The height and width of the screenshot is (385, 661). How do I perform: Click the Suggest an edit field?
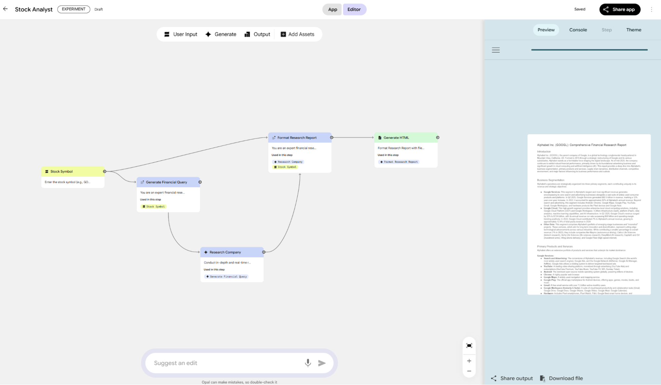[x=225, y=363]
